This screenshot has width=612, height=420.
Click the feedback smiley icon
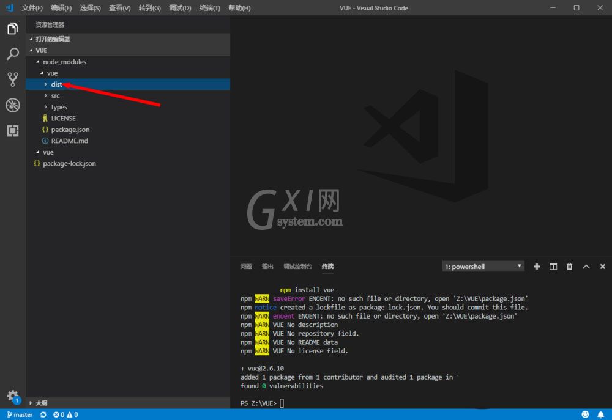[x=584, y=414]
